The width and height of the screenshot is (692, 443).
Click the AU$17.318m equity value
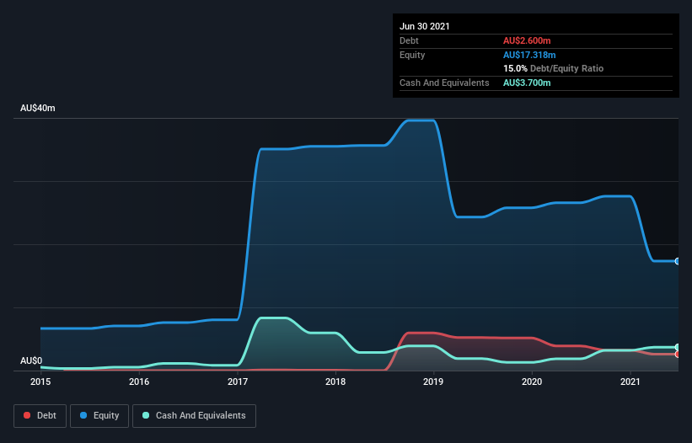529,55
